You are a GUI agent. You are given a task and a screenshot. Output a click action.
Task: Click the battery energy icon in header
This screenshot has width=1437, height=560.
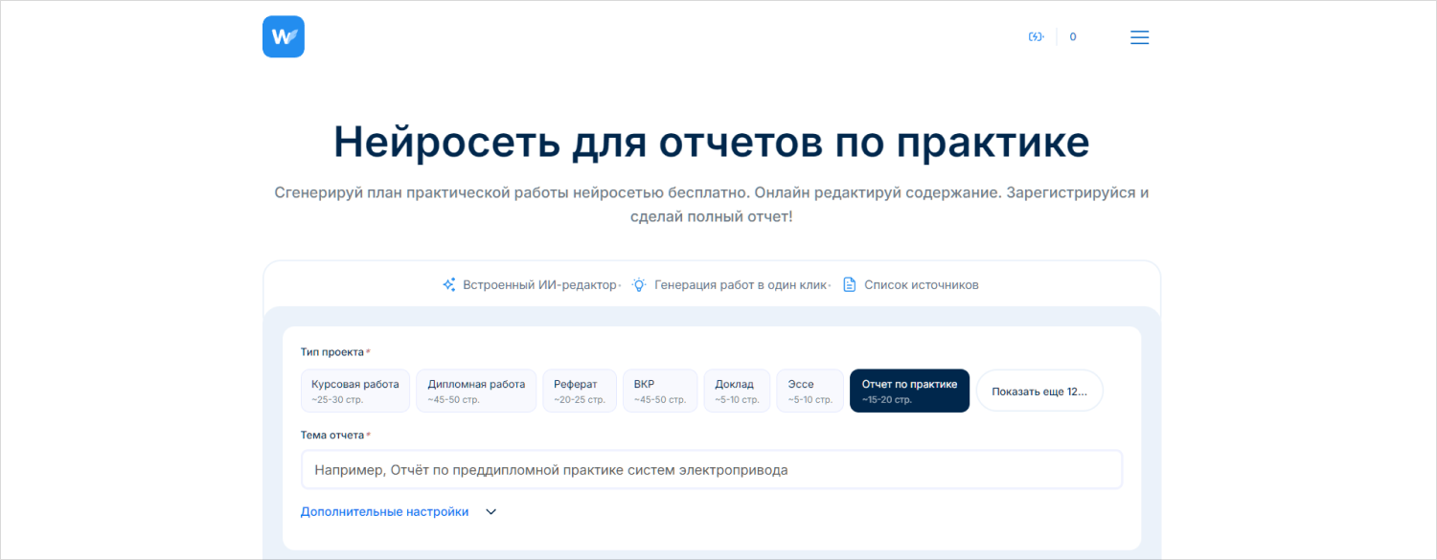[x=1035, y=37]
